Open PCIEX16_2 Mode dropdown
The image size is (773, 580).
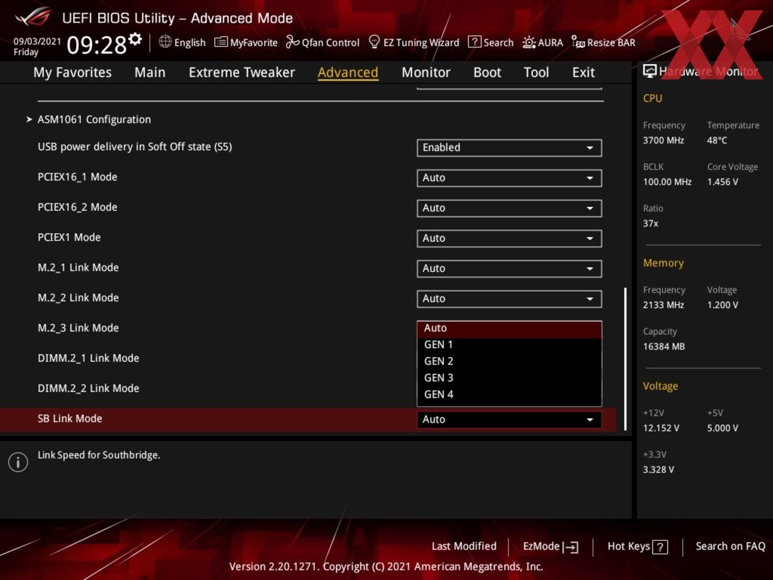pos(509,208)
